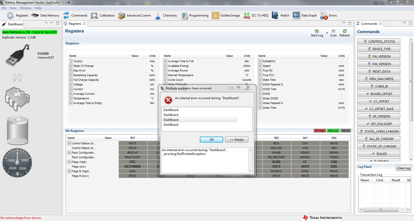
Task: Switch to the Commands tab
Action: click(369, 24)
